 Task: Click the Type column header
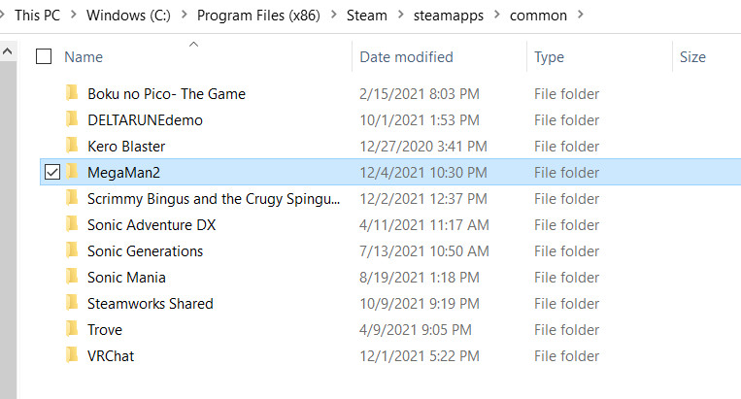click(550, 57)
